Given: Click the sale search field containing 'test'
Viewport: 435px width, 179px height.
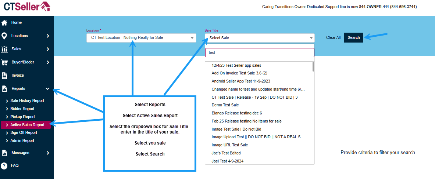Looking at the screenshot, I should click(x=260, y=52).
